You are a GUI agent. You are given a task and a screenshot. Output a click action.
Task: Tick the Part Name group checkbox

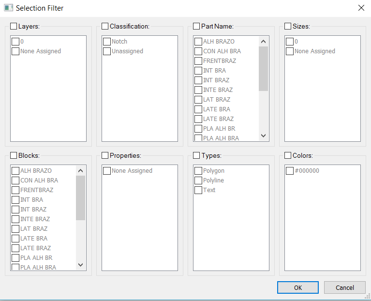click(x=196, y=26)
